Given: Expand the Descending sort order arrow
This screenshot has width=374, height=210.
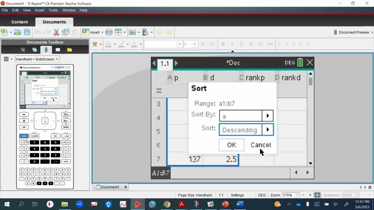Looking at the screenshot, I should click(268, 129).
